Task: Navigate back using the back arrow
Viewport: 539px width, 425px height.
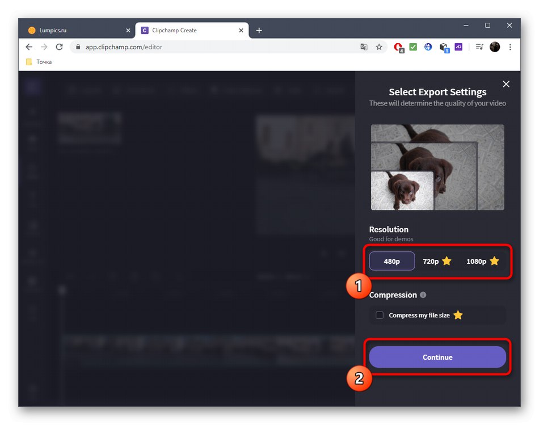Action: pos(29,47)
